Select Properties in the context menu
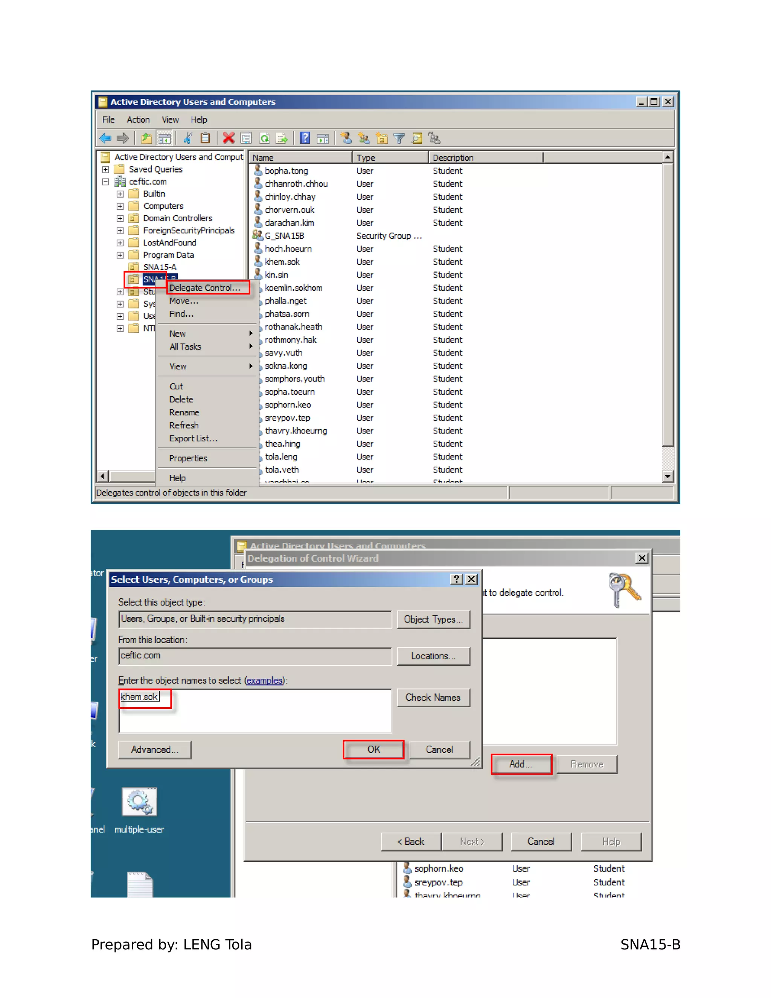The height and width of the screenshot is (998, 771). click(x=188, y=458)
